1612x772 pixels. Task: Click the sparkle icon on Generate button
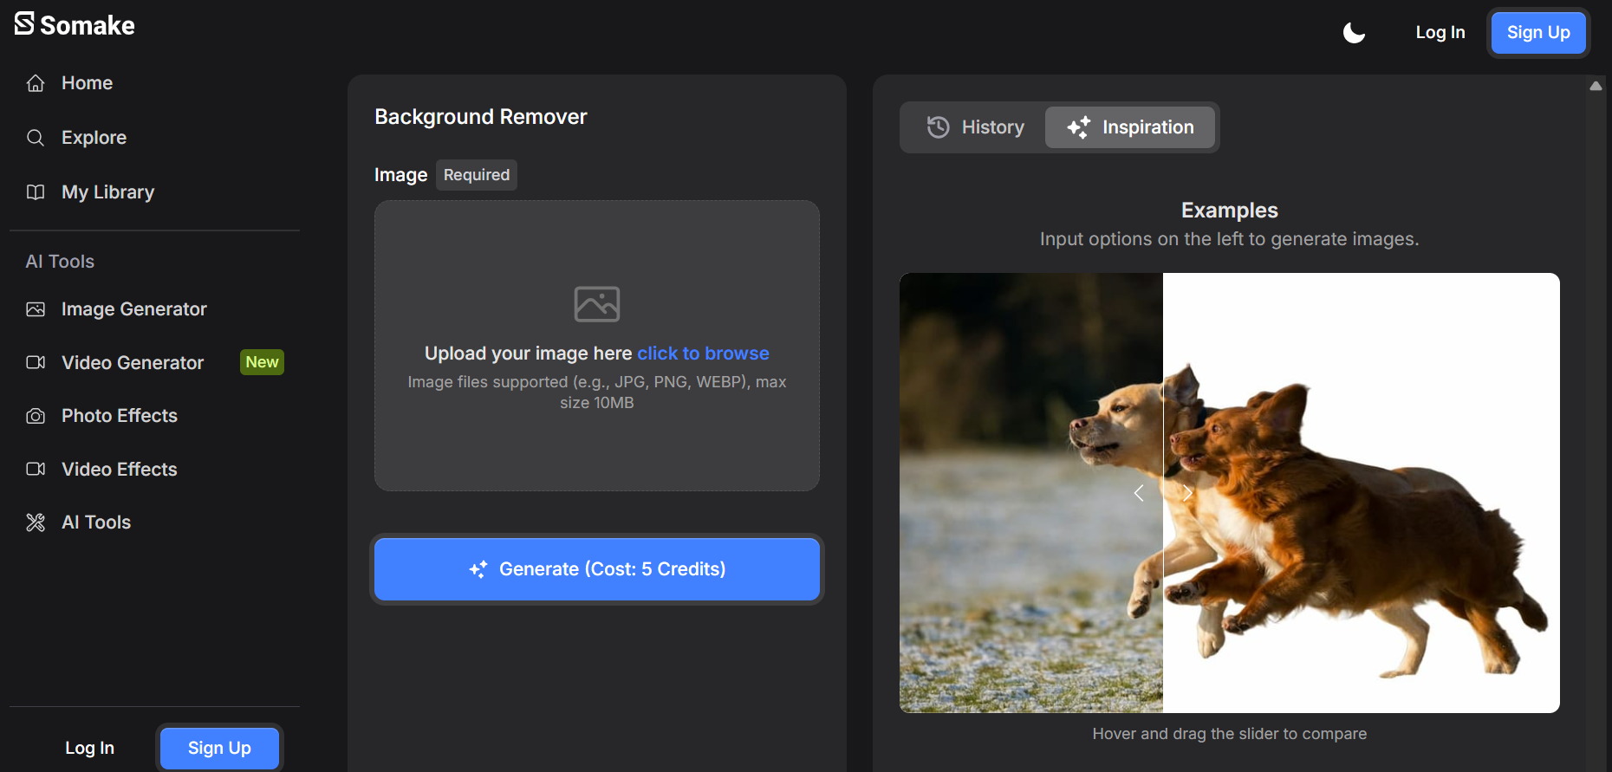pyautogui.click(x=478, y=569)
